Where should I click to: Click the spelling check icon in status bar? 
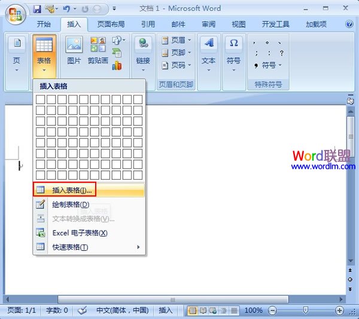pyautogui.click(x=82, y=310)
